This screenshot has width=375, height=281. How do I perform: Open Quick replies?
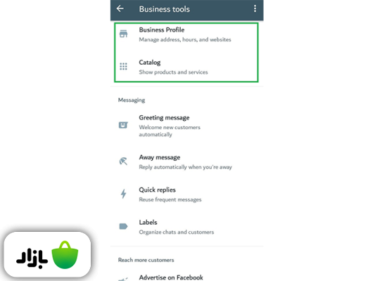click(x=186, y=195)
